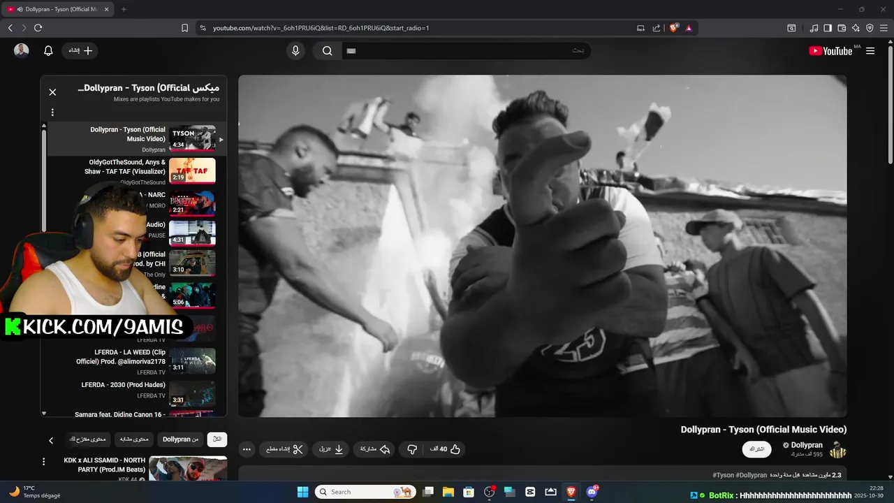Start voice search with the microphone icon
This screenshot has height=503, width=894.
point(295,51)
